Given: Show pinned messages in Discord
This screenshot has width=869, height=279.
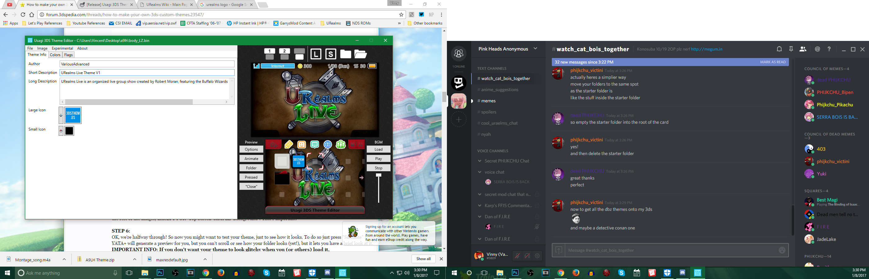Looking at the screenshot, I should [791, 49].
